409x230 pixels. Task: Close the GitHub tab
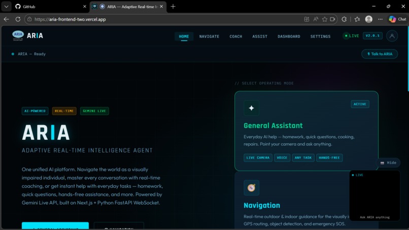pyautogui.click(x=85, y=7)
